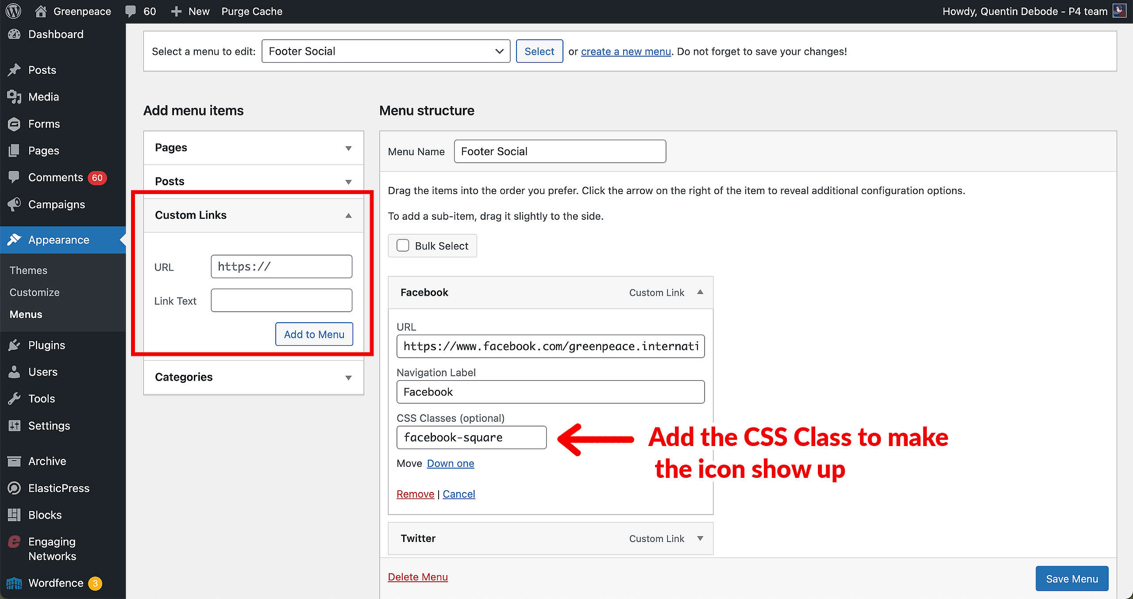The width and height of the screenshot is (1133, 599).
Task: Click the ElasticPress icon
Action: coord(14,488)
